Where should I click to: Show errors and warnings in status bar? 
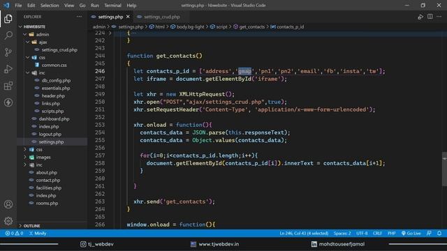tap(14, 234)
